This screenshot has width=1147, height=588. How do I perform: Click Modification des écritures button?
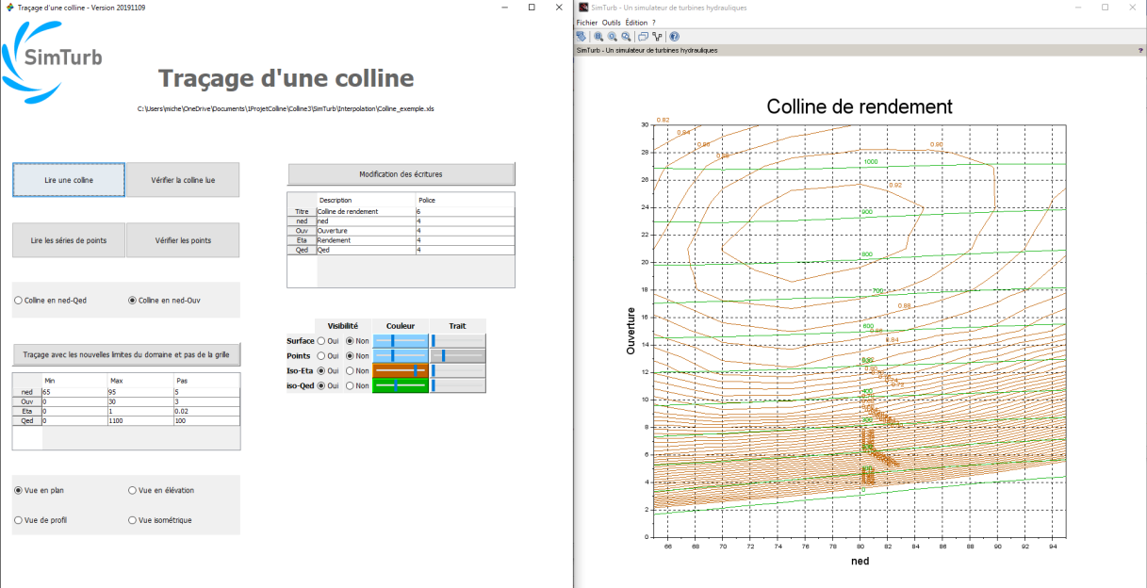401,174
